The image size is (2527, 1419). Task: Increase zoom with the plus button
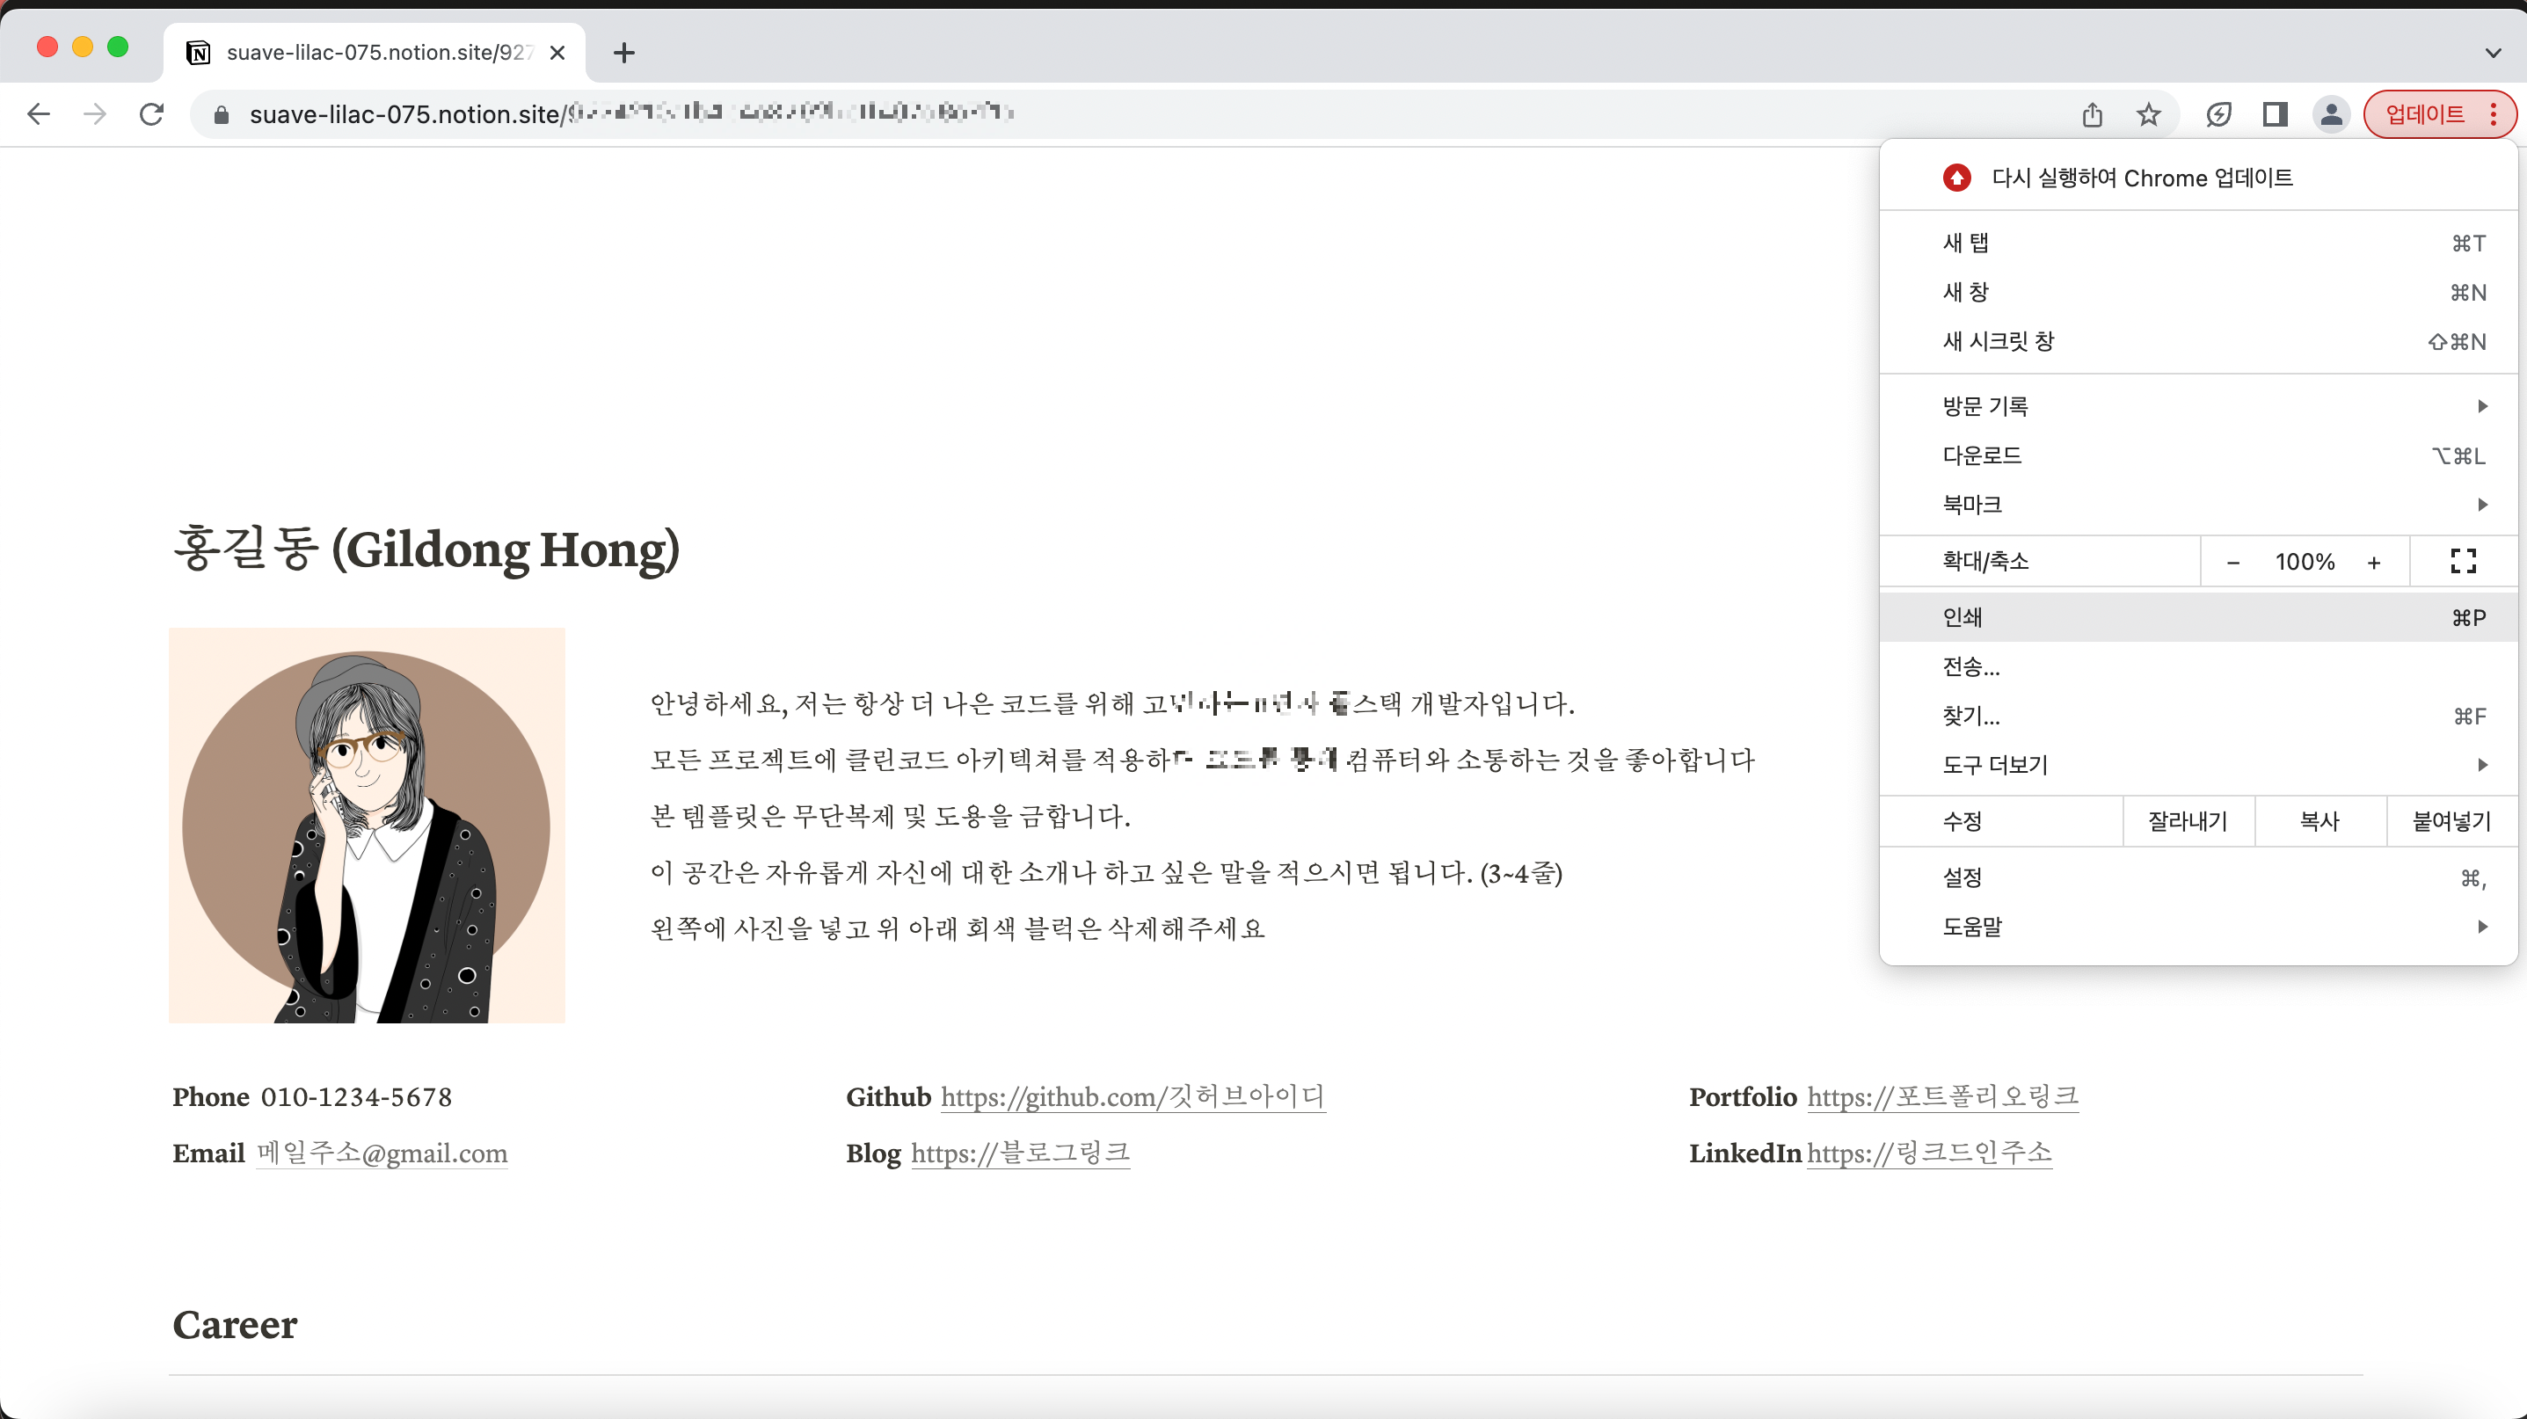pyautogui.click(x=2374, y=562)
